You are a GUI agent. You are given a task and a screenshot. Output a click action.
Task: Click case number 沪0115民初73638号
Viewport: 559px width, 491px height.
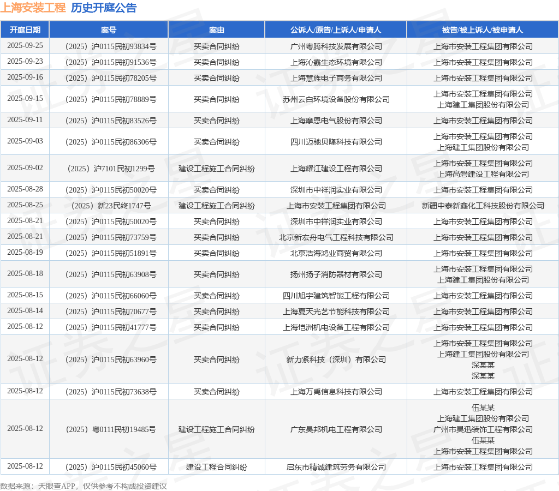click(x=111, y=392)
